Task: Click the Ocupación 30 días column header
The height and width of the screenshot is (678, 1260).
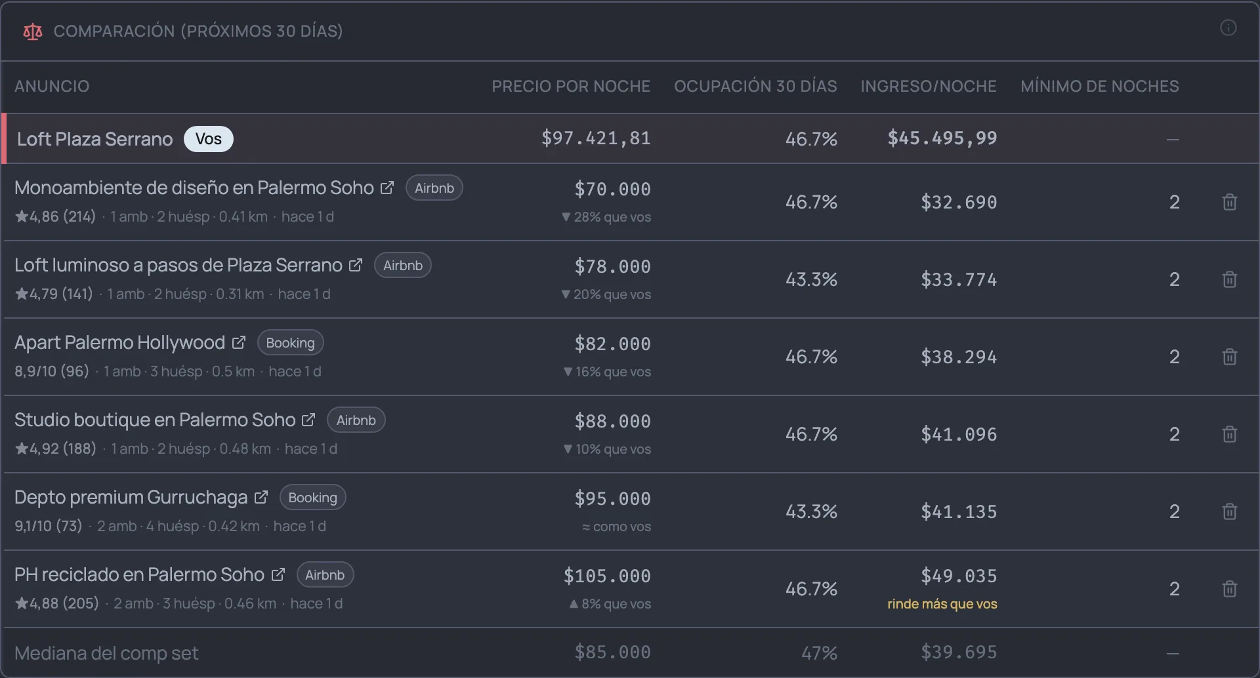Action: coord(755,87)
